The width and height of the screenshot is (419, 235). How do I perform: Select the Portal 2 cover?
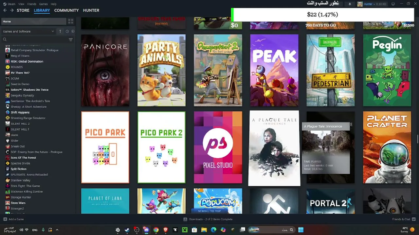coord(331,201)
